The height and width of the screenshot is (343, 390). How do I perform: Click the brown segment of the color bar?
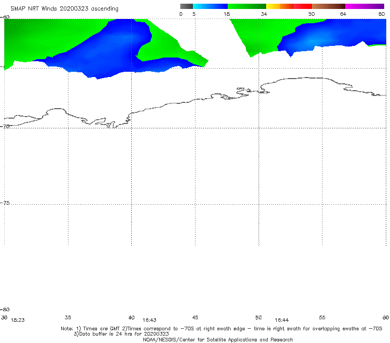[328, 6]
